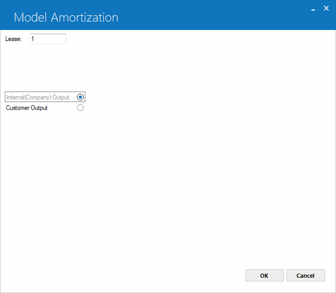This screenshot has height=293, width=336.
Task: Click the X icon in the title bar
Action: [x=326, y=8]
